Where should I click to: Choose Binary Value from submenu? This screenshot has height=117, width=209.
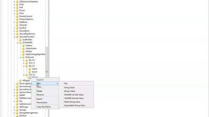click(76, 91)
